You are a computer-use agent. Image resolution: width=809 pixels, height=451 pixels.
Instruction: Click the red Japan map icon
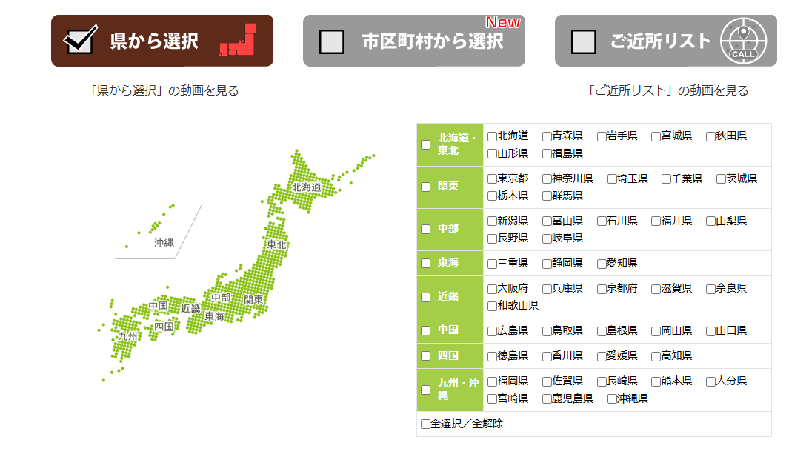[238, 40]
